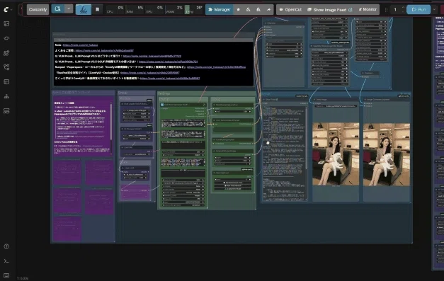Expand the dropdown beside the screen icon
This screenshot has width=444, height=281.
(x=69, y=9)
